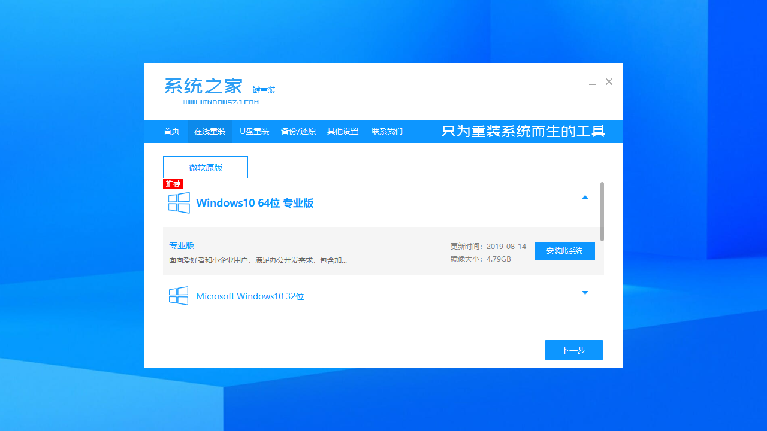Open the 联系我们 page

point(386,131)
